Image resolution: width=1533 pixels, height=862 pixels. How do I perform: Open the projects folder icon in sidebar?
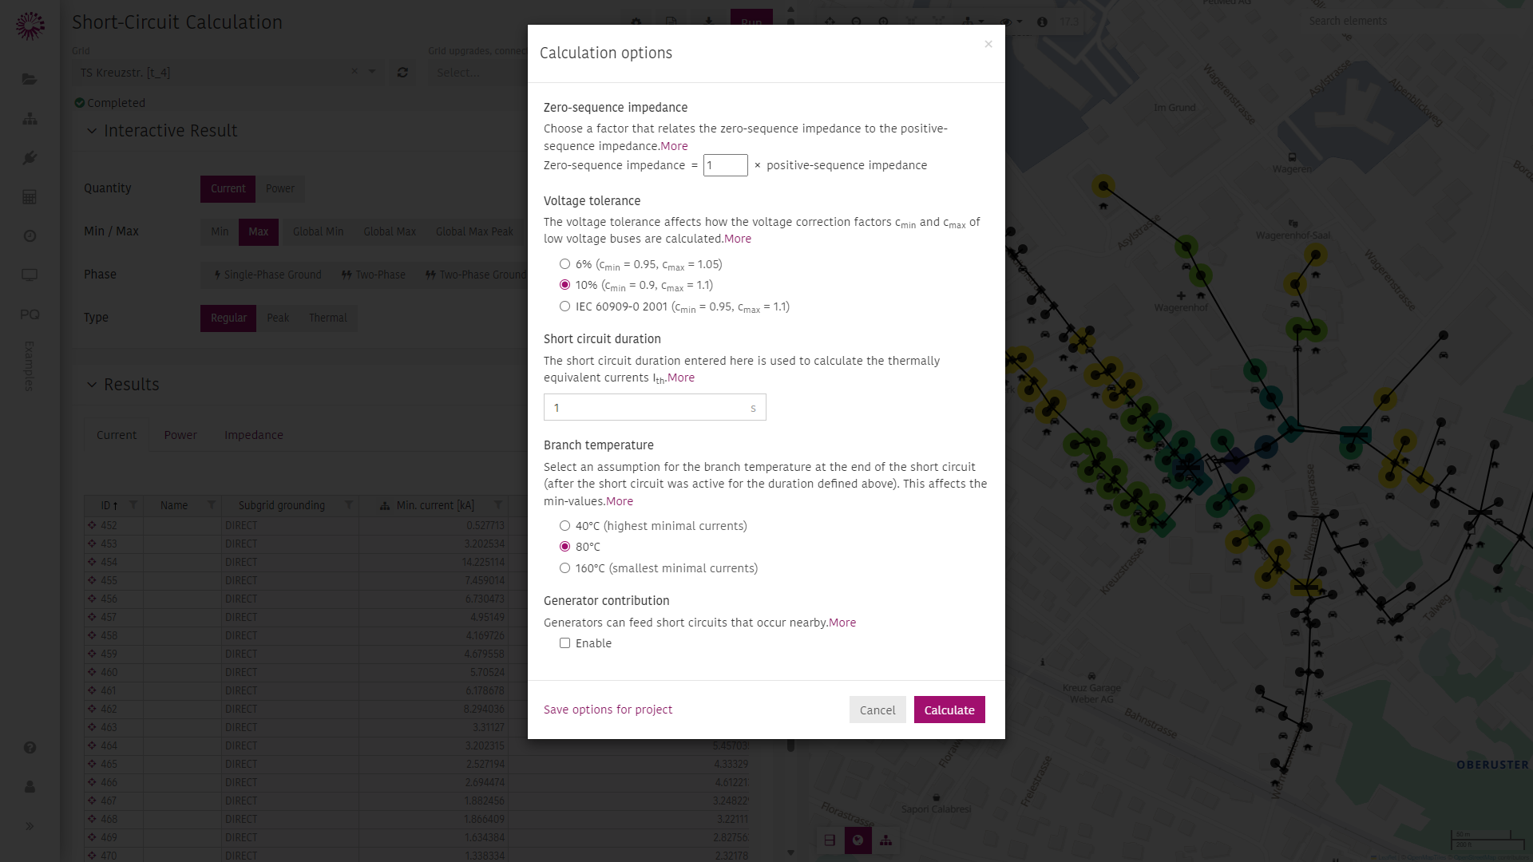(30, 79)
